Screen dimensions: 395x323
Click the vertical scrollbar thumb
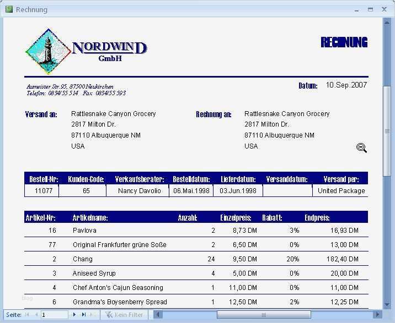pos(387,131)
